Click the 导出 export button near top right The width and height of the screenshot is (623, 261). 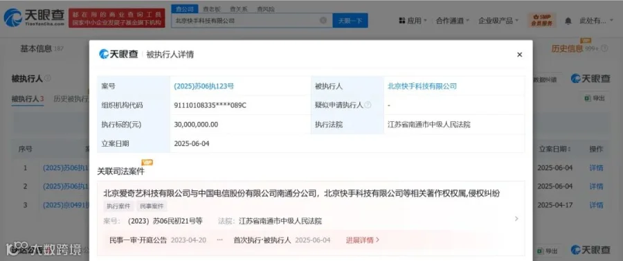(595, 98)
